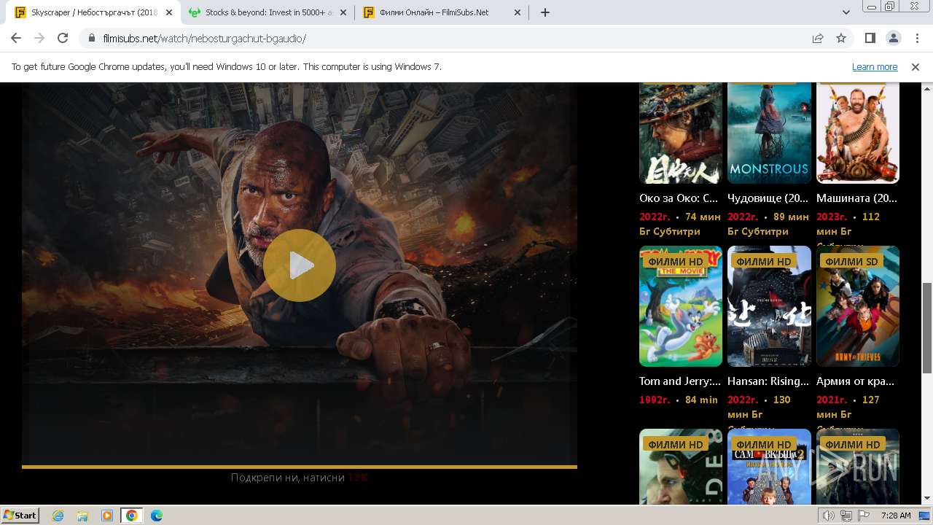Reload the current page
The image size is (933, 525).
(x=63, y=38)
